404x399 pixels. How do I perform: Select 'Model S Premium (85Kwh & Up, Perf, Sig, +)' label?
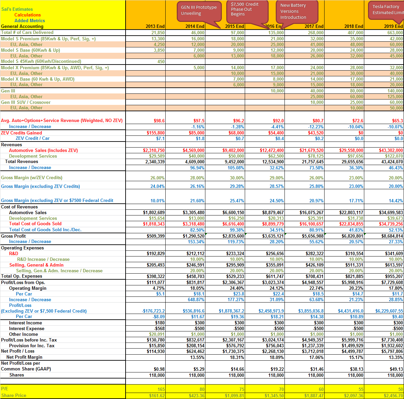click(48, 39)
